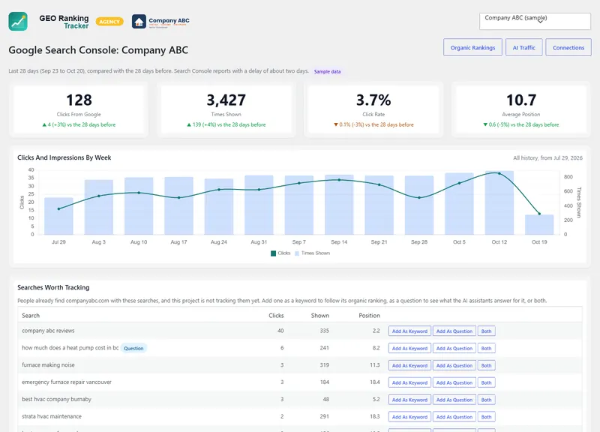
Task: Toggle Times Shown series in chart legend
Action: click(312, 253)
